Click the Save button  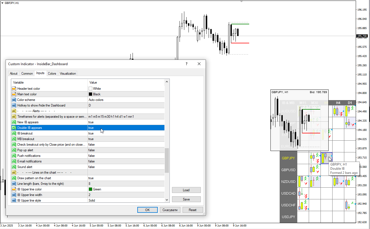tap(186, 199)
